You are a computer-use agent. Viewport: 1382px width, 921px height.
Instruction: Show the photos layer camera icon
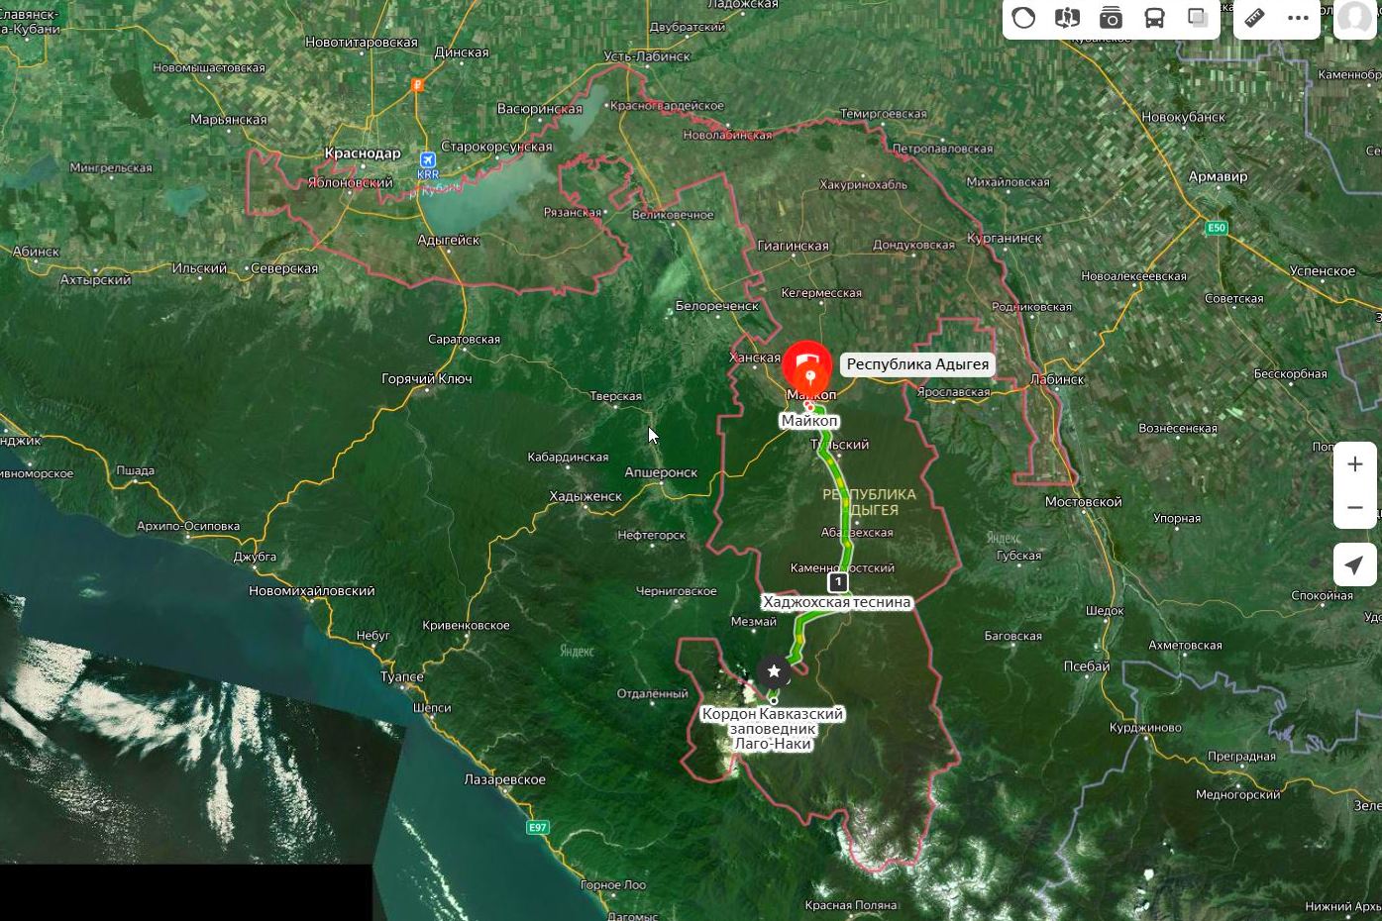click(x=1111, y=18)
